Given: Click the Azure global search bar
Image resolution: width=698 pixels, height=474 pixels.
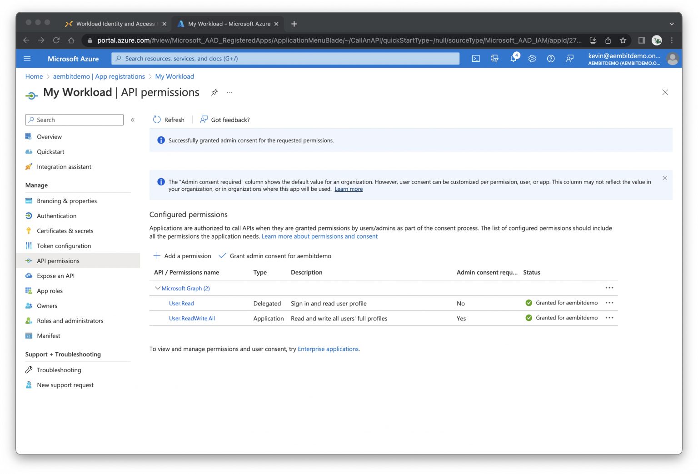Looking at the screenshot, I should point(285,59).
